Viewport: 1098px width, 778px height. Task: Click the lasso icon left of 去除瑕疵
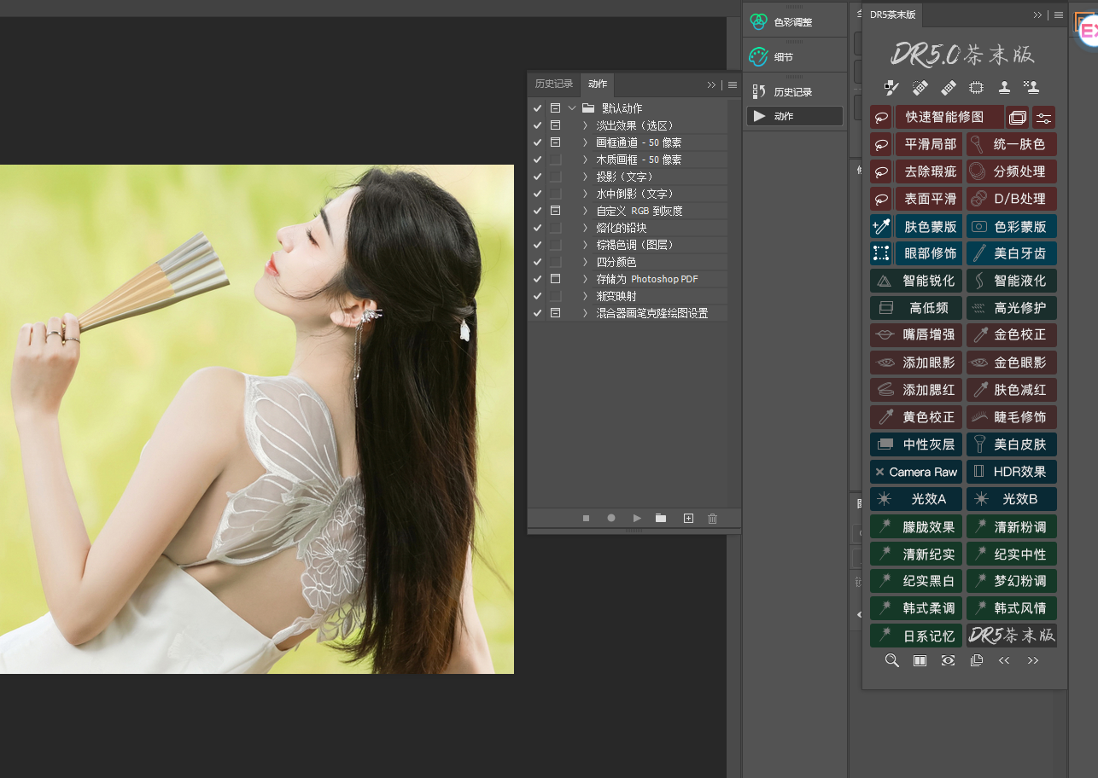[x=882, y=171]
